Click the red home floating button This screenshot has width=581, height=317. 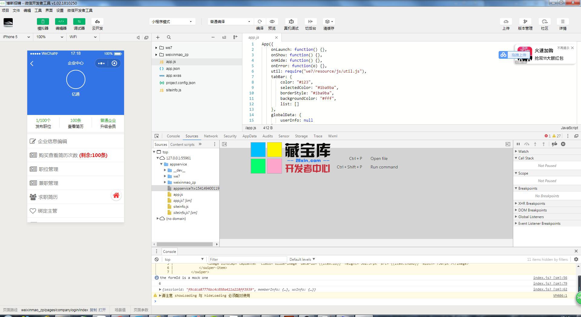(116, 196)
